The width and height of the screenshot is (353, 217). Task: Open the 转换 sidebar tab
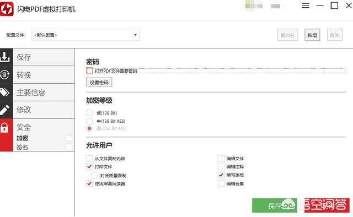coord(44,75)
